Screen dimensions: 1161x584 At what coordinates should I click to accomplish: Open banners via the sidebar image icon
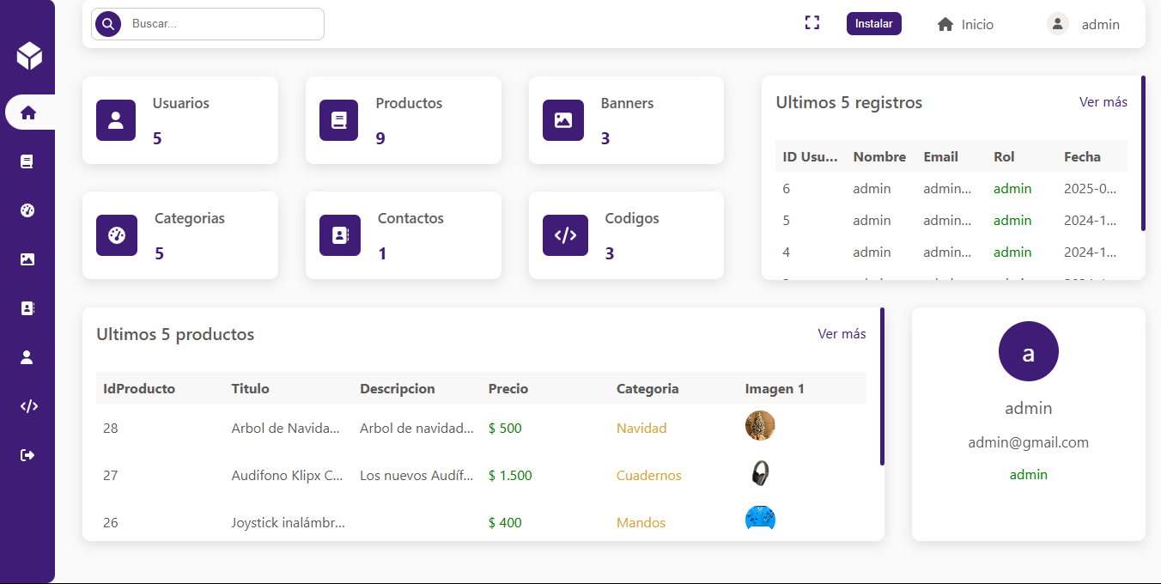click(27, 259)
